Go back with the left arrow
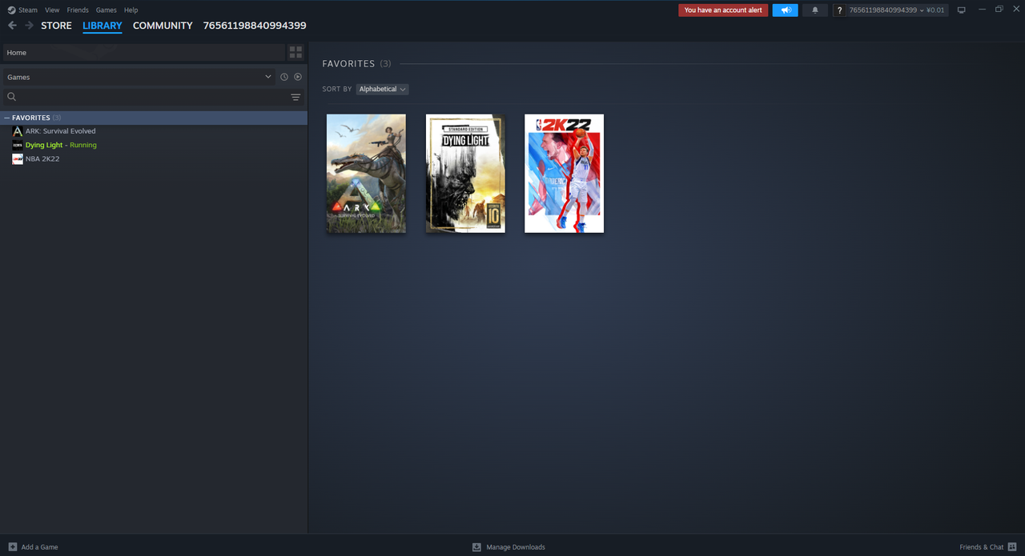1025x556 pixels. pos(12,26)
